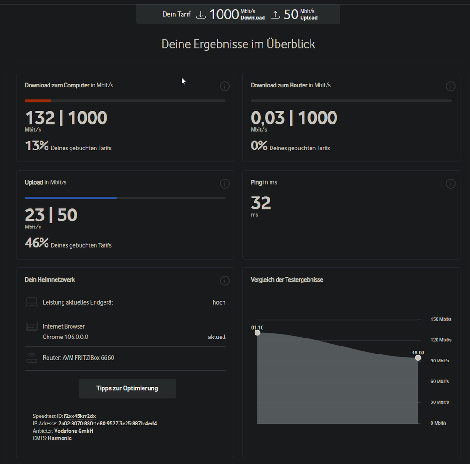Click the Vergleich der Testergebnisse heading

tap(287, 280)
